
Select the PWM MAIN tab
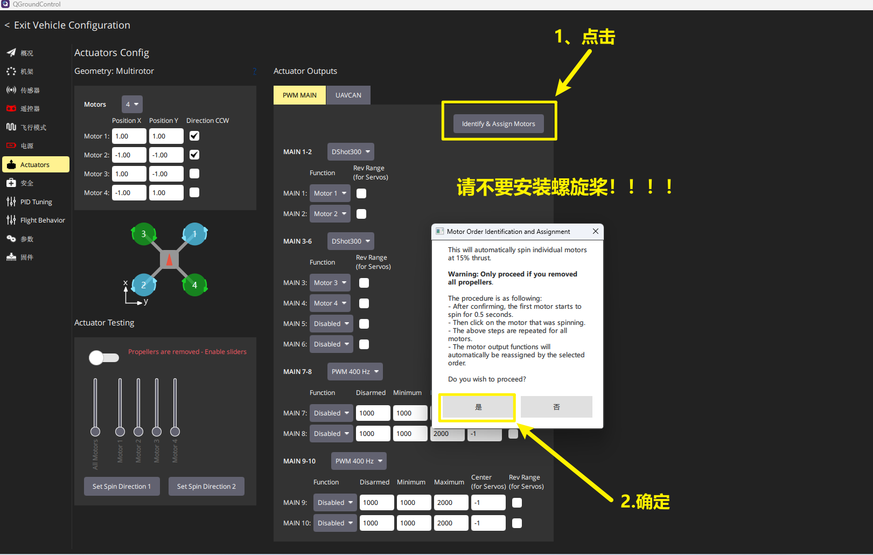coord(299,95)
